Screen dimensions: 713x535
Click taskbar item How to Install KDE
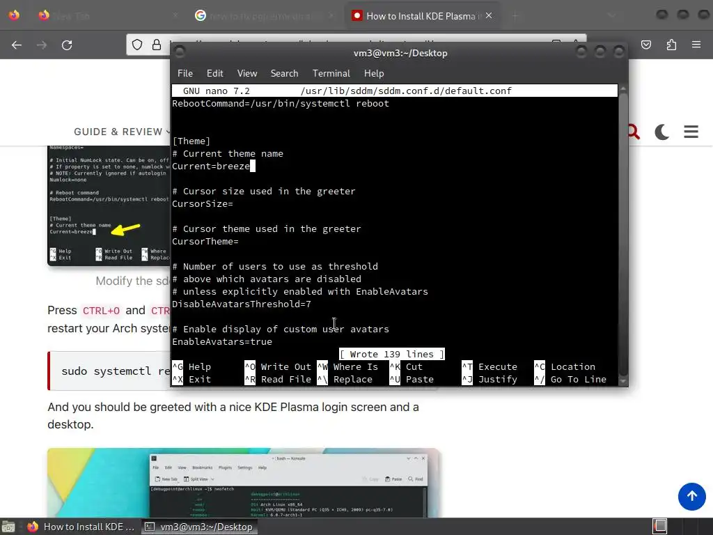[82, 527]
